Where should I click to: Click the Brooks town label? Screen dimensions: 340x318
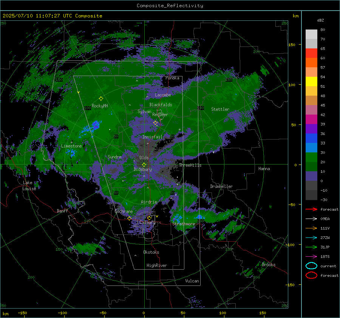tap(269, 265)
